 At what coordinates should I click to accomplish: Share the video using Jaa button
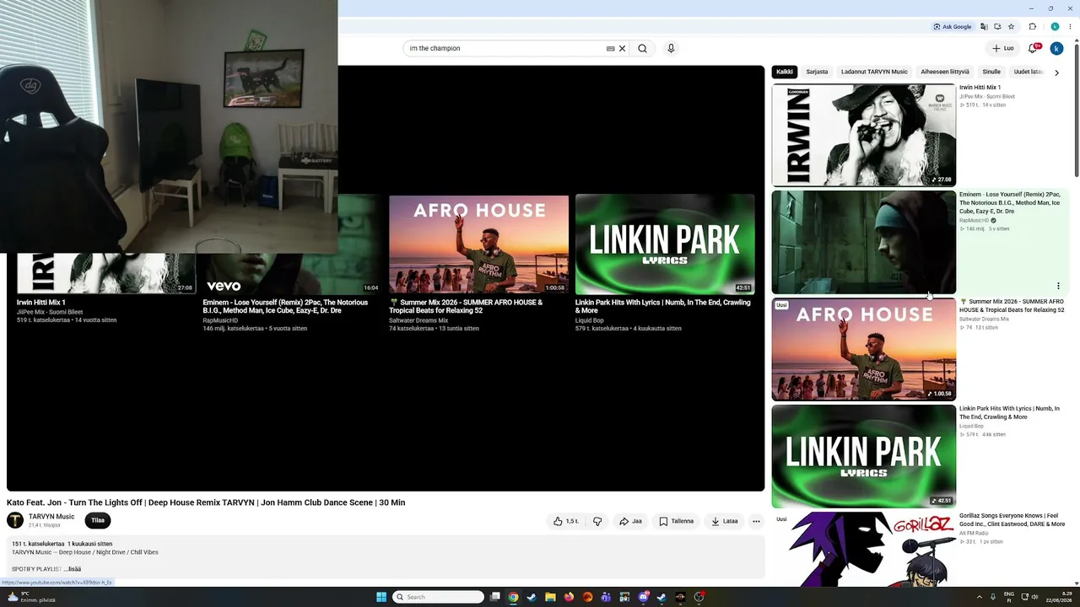point(630,521)
